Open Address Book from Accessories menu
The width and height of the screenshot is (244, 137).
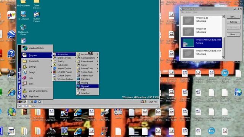tap(87, 75)
